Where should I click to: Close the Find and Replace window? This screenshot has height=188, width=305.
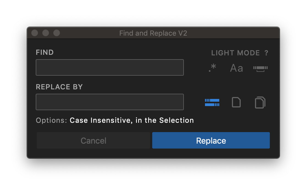coord(35,33)
